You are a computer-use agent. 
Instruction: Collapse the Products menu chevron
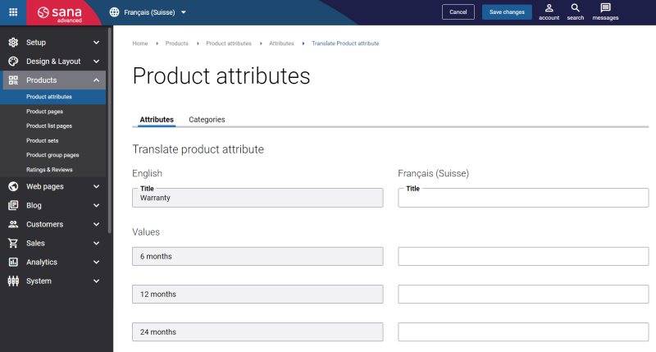(x=96, y=80)
